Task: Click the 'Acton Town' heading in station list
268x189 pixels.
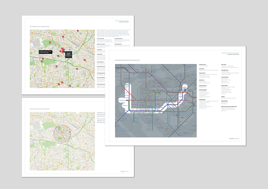Action: (202, 69)
